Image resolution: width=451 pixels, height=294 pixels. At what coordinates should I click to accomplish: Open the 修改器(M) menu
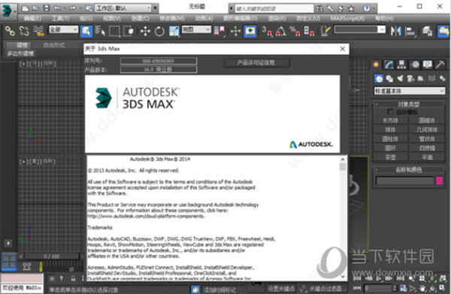[x=172, y=18]
